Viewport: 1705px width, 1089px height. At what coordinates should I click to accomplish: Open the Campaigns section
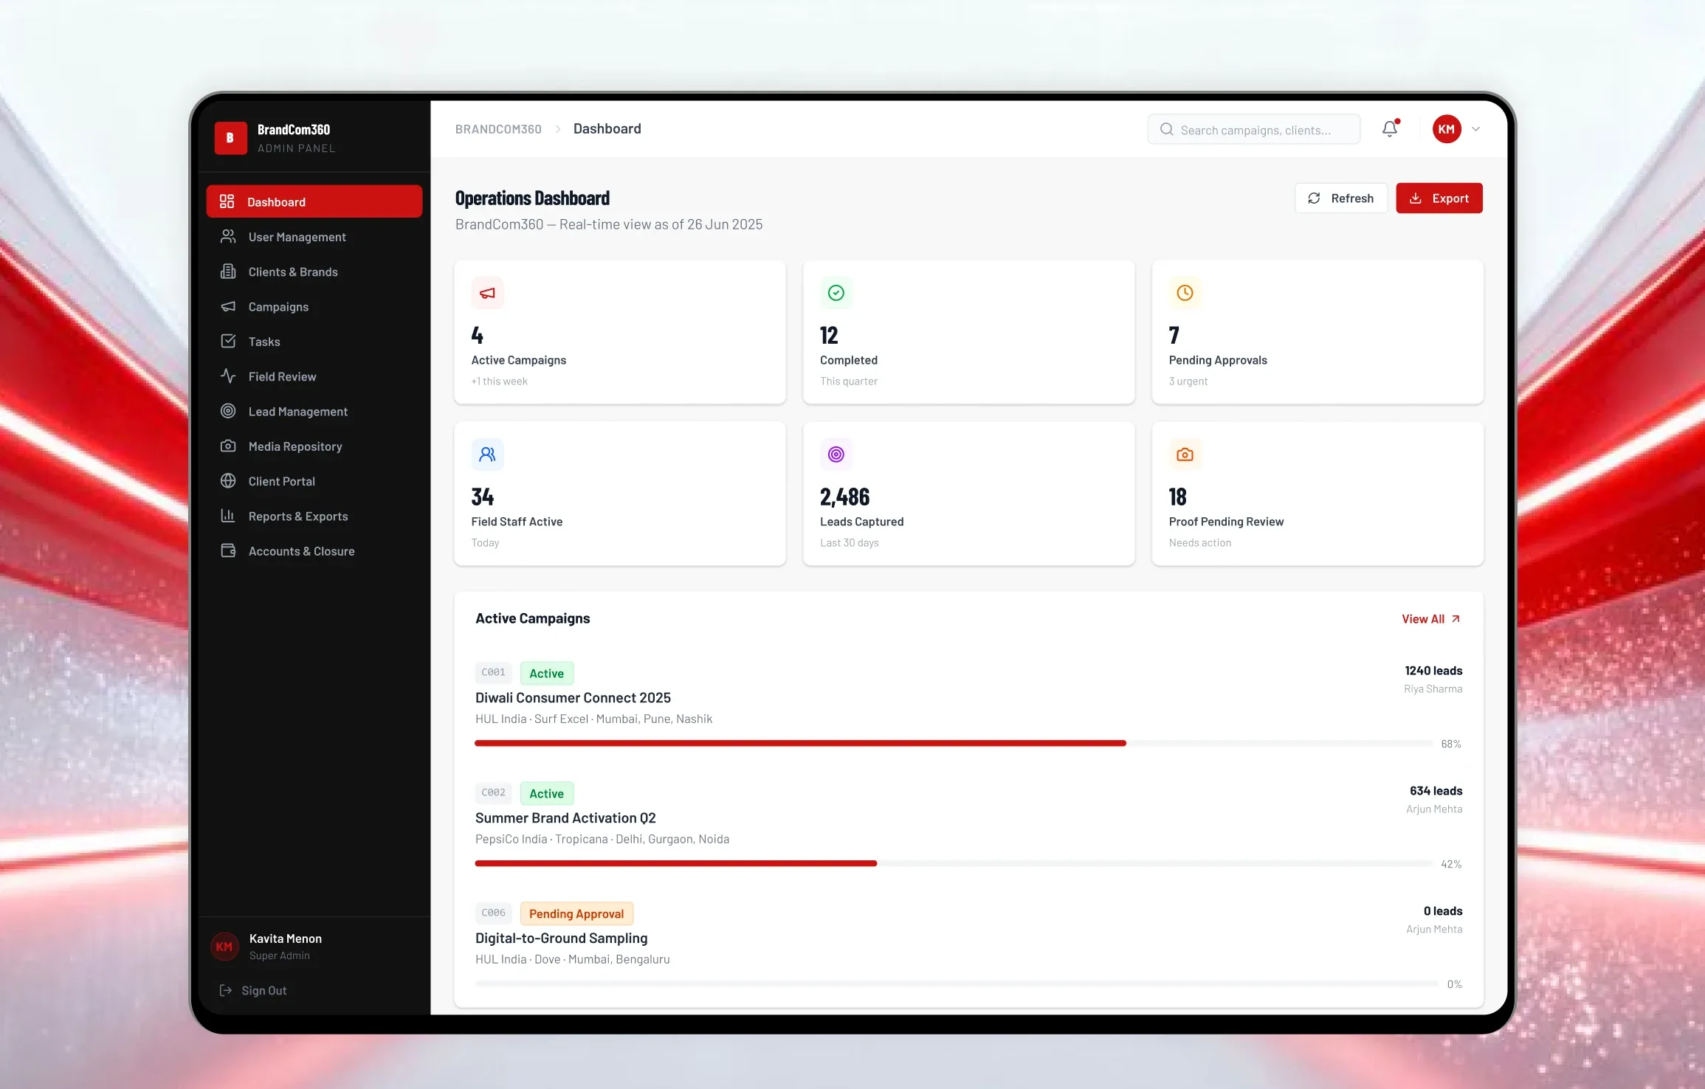314,306
